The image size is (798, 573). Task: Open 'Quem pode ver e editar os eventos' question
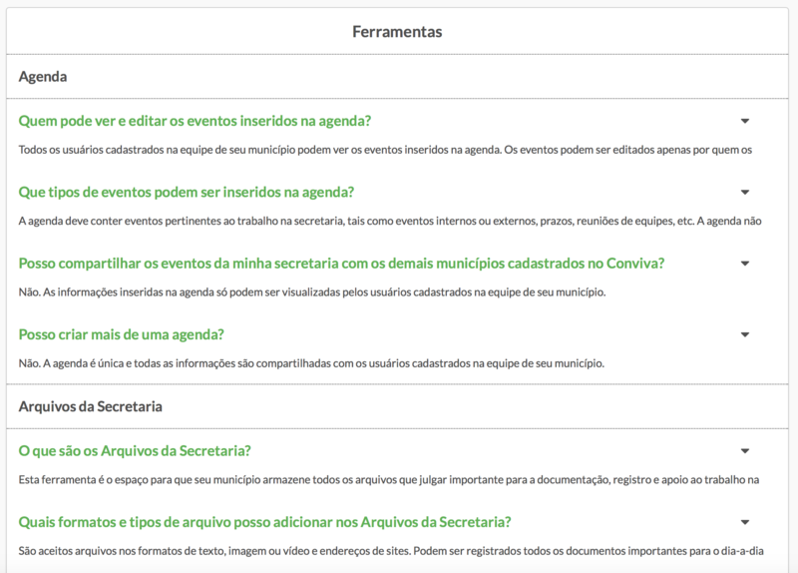pyautogui.click(x=196, y=121)
